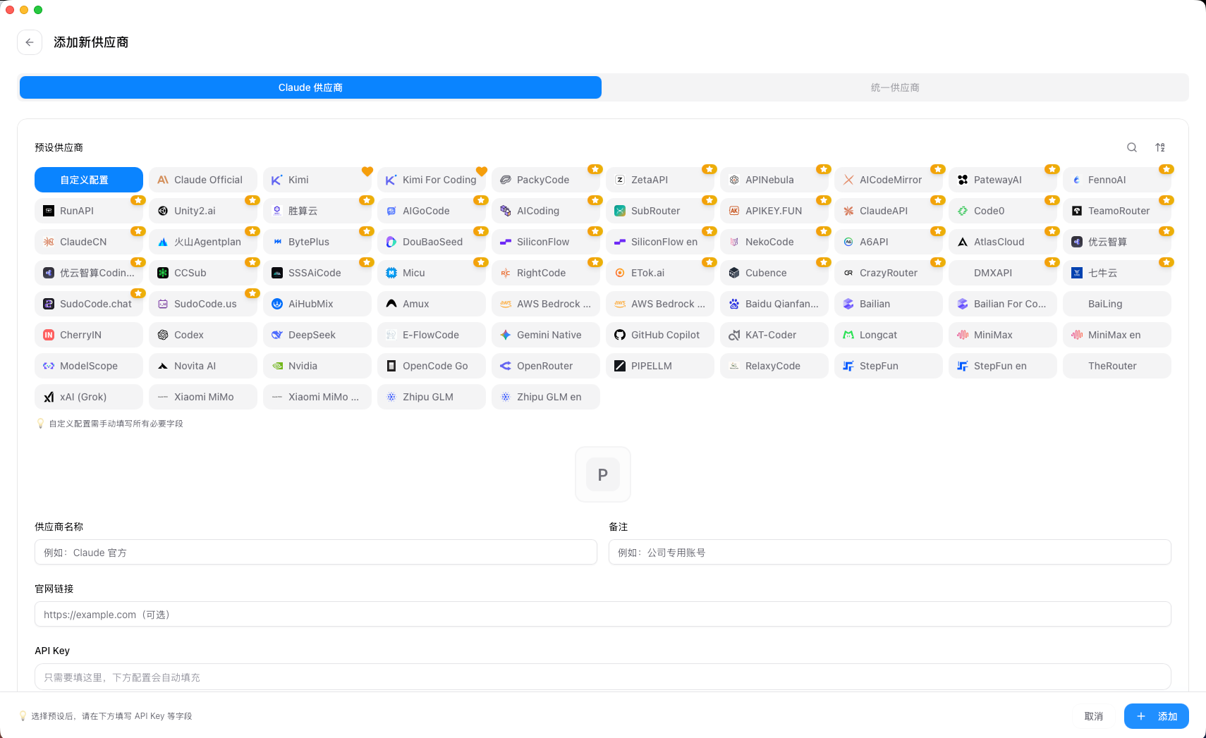Choose the xAI (Grok) preset
Image resolution: width=1206 pixels, height=738 pixels.
pos(89,397)
